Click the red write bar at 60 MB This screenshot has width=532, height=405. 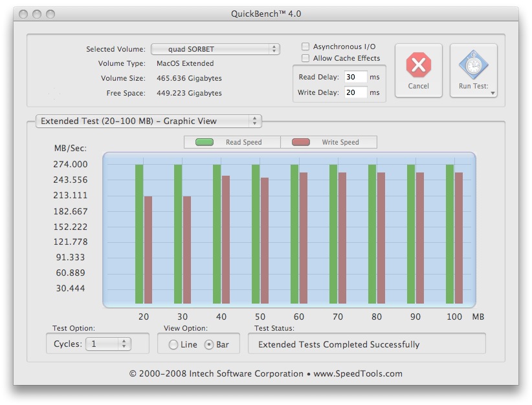pos(304,238)
